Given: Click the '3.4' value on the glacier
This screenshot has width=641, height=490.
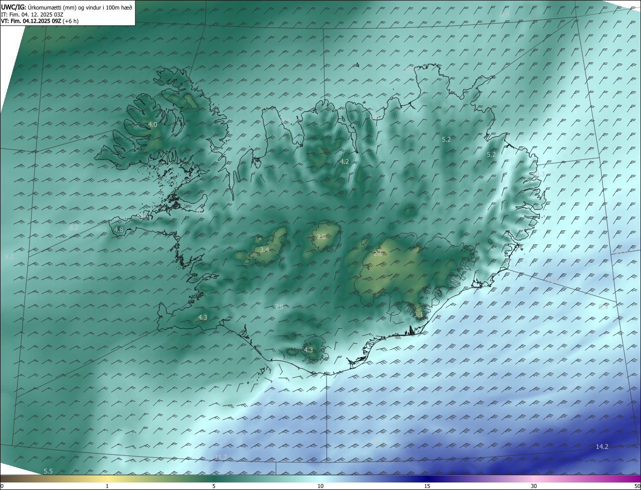Looking at the screenshot, I should pyautogui.click(x=265, y=250).
